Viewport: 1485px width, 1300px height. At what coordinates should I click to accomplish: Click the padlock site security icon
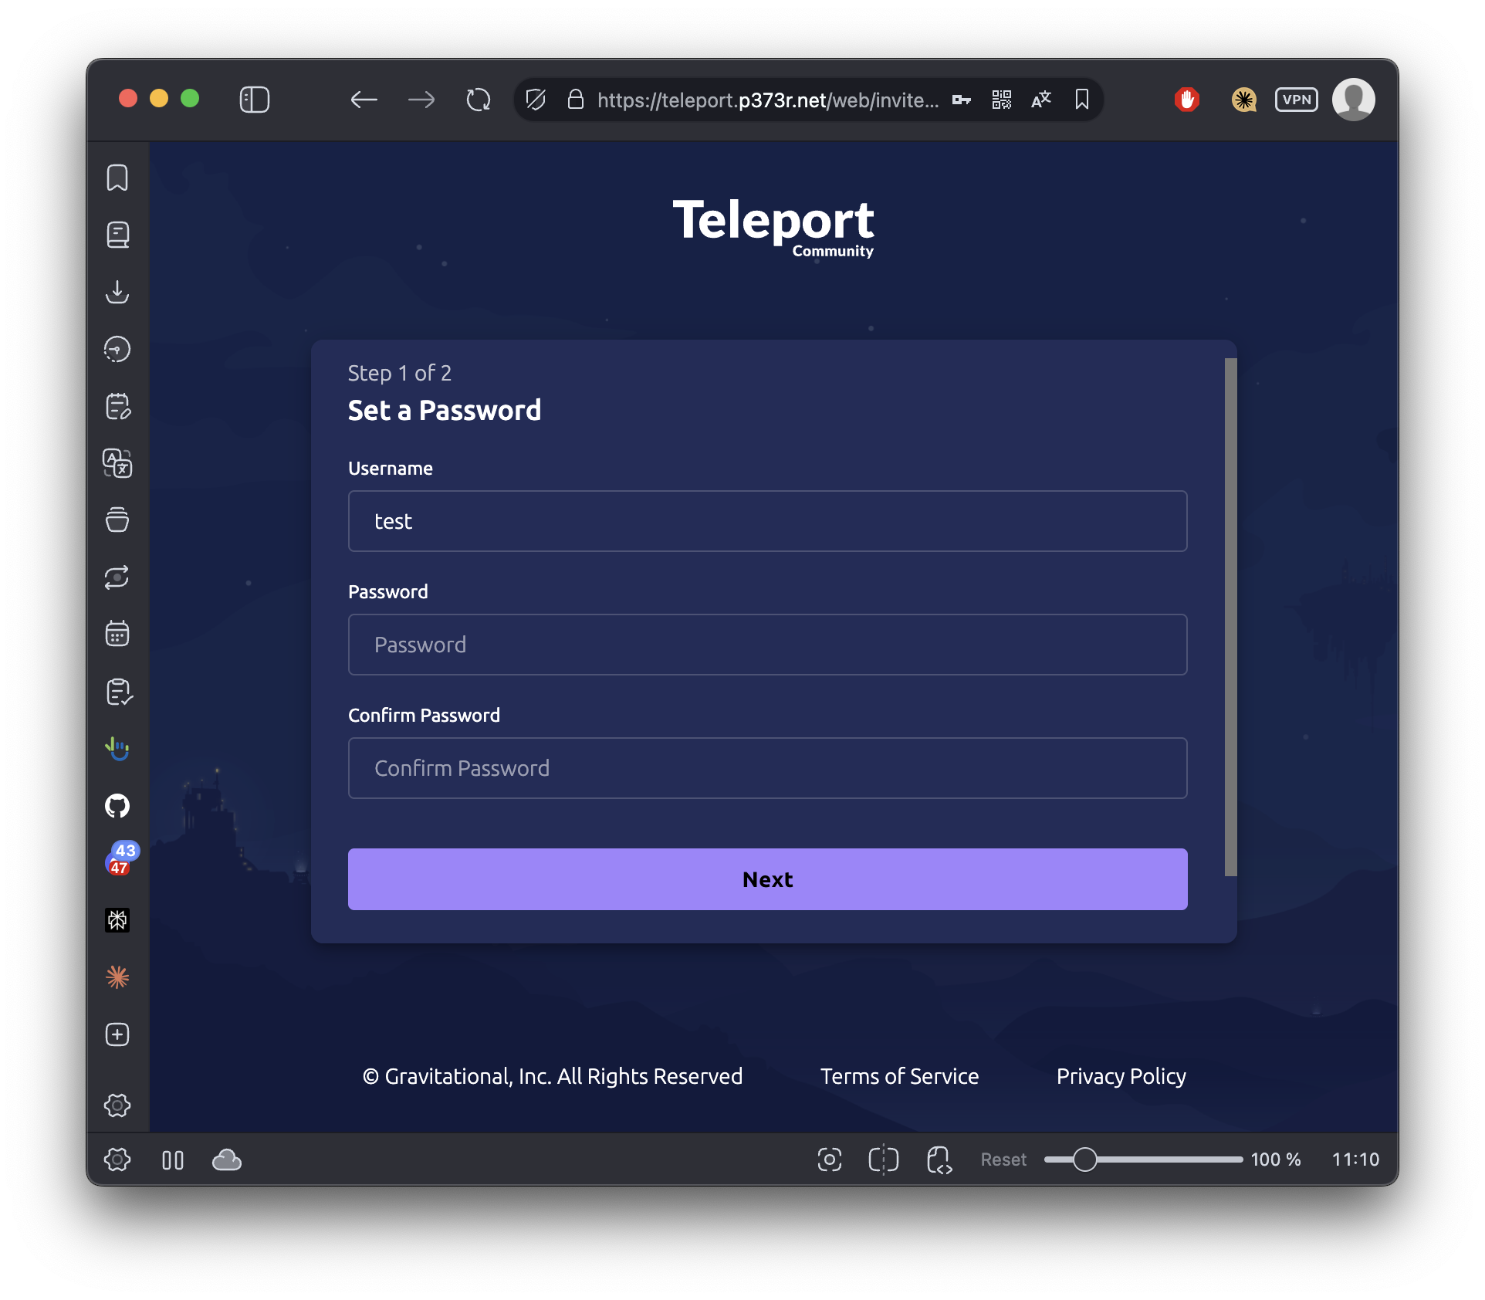(575, 100)
